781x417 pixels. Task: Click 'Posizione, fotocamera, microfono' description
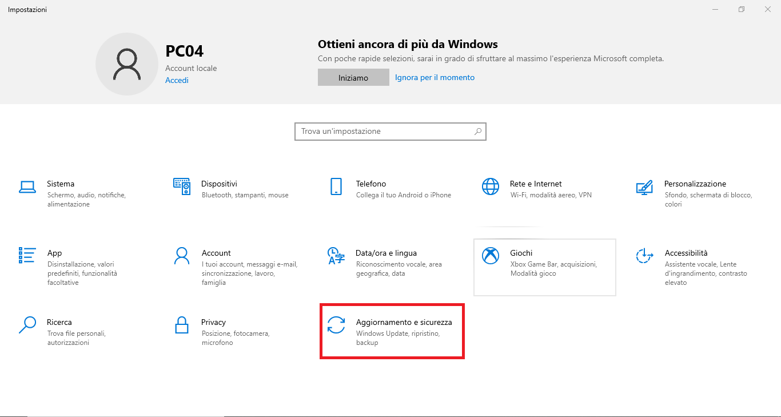236,338
